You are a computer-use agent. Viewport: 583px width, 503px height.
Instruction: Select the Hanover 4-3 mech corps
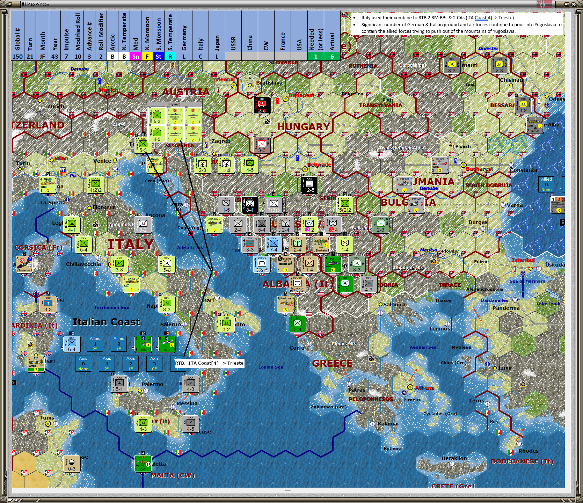369,284
